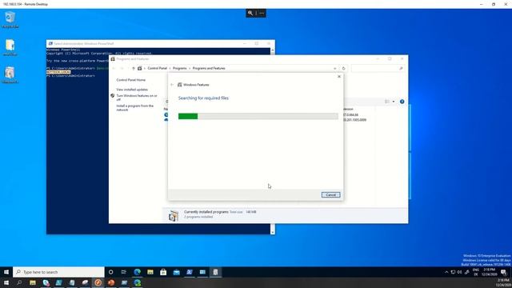Select Control Panel in the address breadcrumb

pyautogui.click(x=158, y=68)
